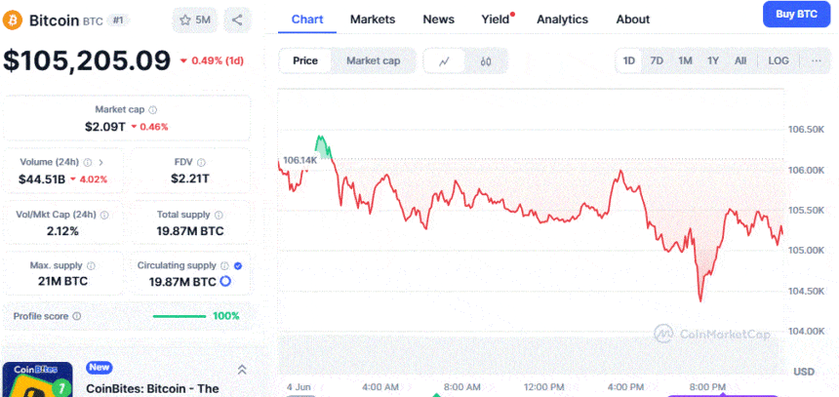Image resolution: width=839 pixels, height=397 pixels.
Task: Click circulating supply loading ring icon
Action: click(x=225, y=281)
